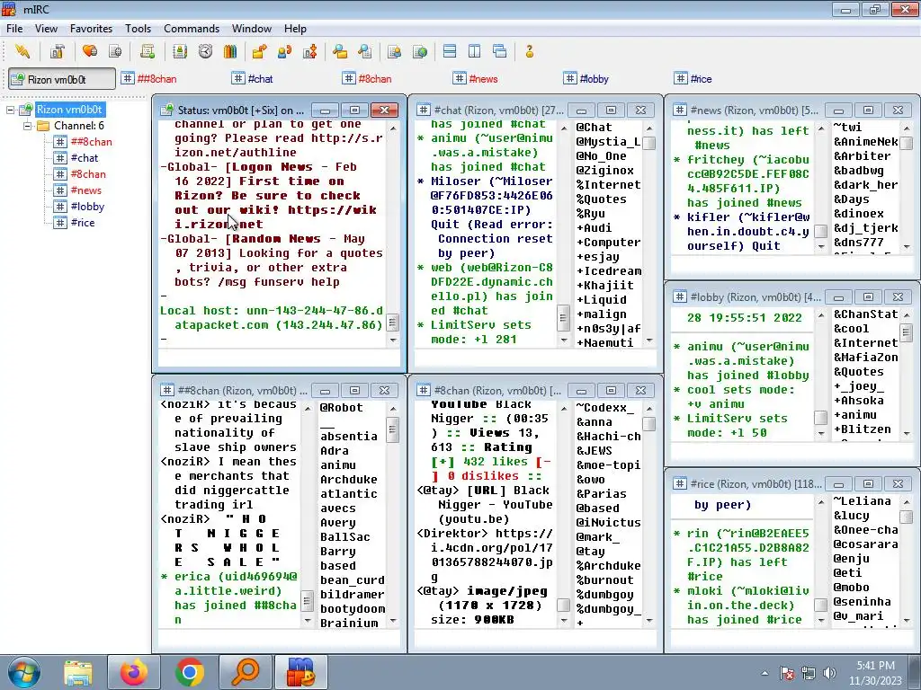921x690 pixels.
Task: Open the Notify List toolbar icon
Action: [x=394, y=51]
